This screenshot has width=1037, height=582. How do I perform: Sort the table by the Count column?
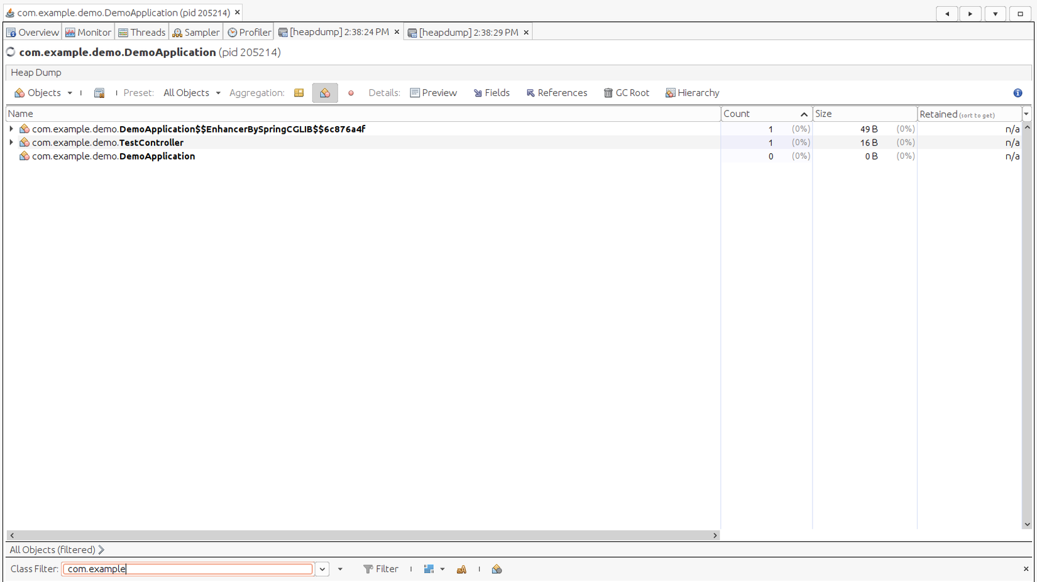tap(766, 114)
